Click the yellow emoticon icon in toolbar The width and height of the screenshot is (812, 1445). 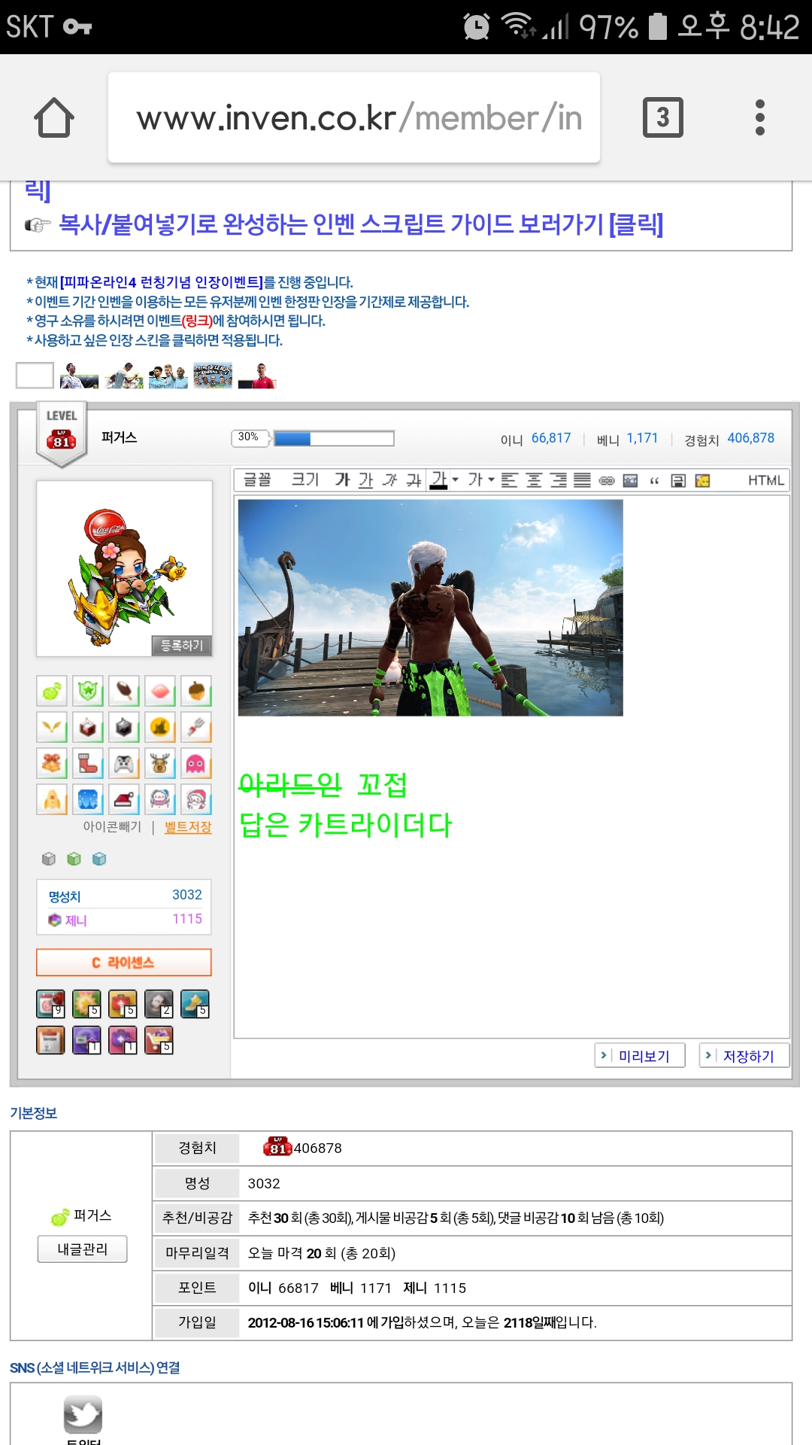tap(702, 480)
